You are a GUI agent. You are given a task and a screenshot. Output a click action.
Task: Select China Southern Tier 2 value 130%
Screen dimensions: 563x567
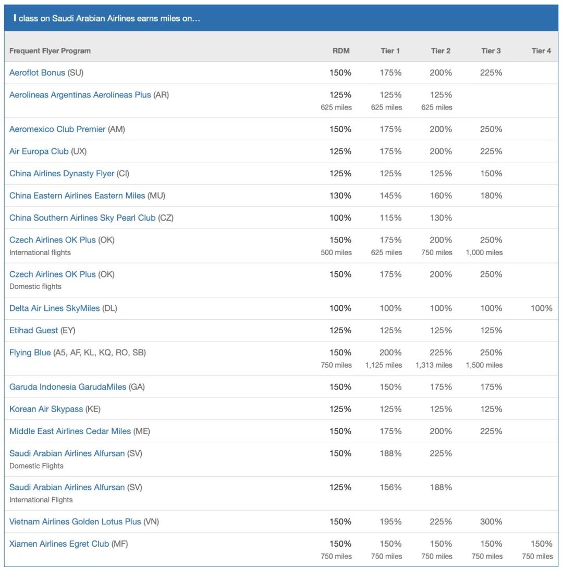[441, 218]
